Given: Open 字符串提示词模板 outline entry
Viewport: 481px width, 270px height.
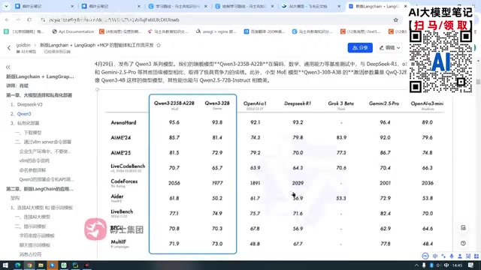Looking at the screenshot, I should click(x=37, y=235).
